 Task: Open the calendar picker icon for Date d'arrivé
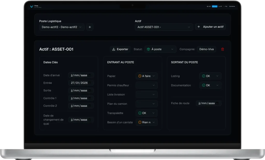pyautogui.click(x=90, y=75)
